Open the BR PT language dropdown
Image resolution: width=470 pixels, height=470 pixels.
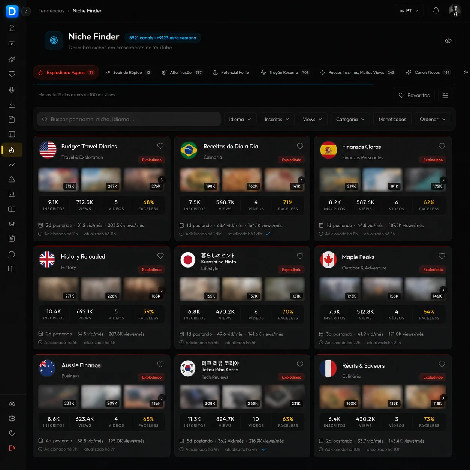[x=409, y=11]
